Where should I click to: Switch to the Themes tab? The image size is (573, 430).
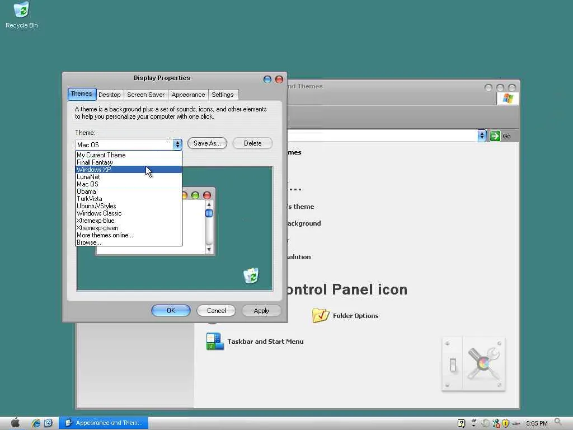click(82, 94)
